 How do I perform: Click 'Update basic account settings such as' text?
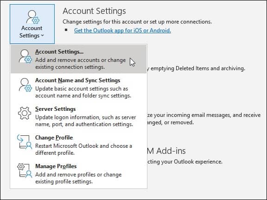coord(82,89)
